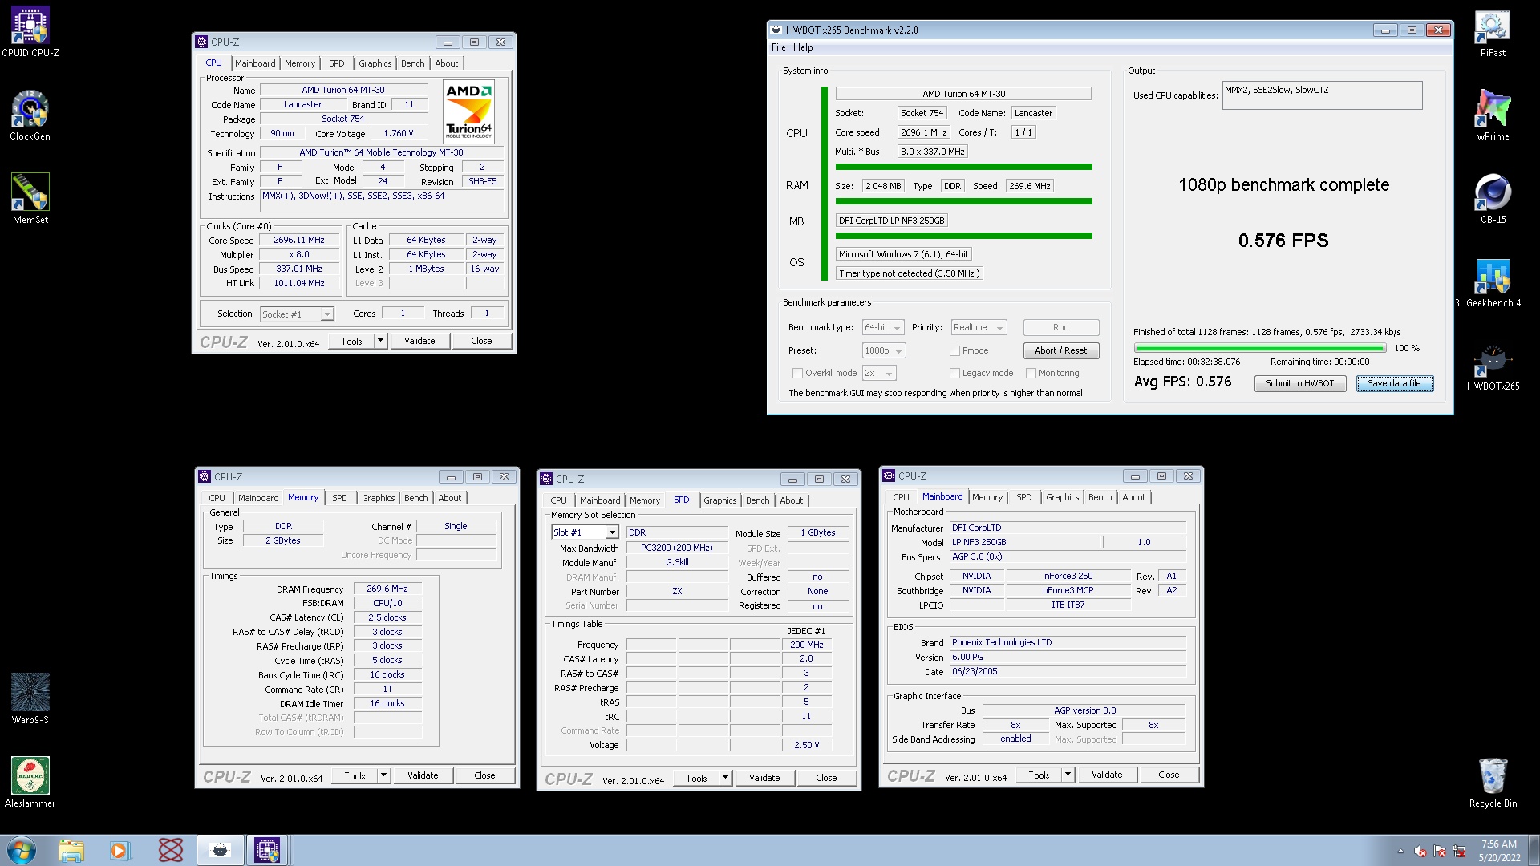This screenshot has width=1540, height=866.
Task: Open the Preset 1080p dropdown
Action: pyautogui.click(x=884, y=350)
